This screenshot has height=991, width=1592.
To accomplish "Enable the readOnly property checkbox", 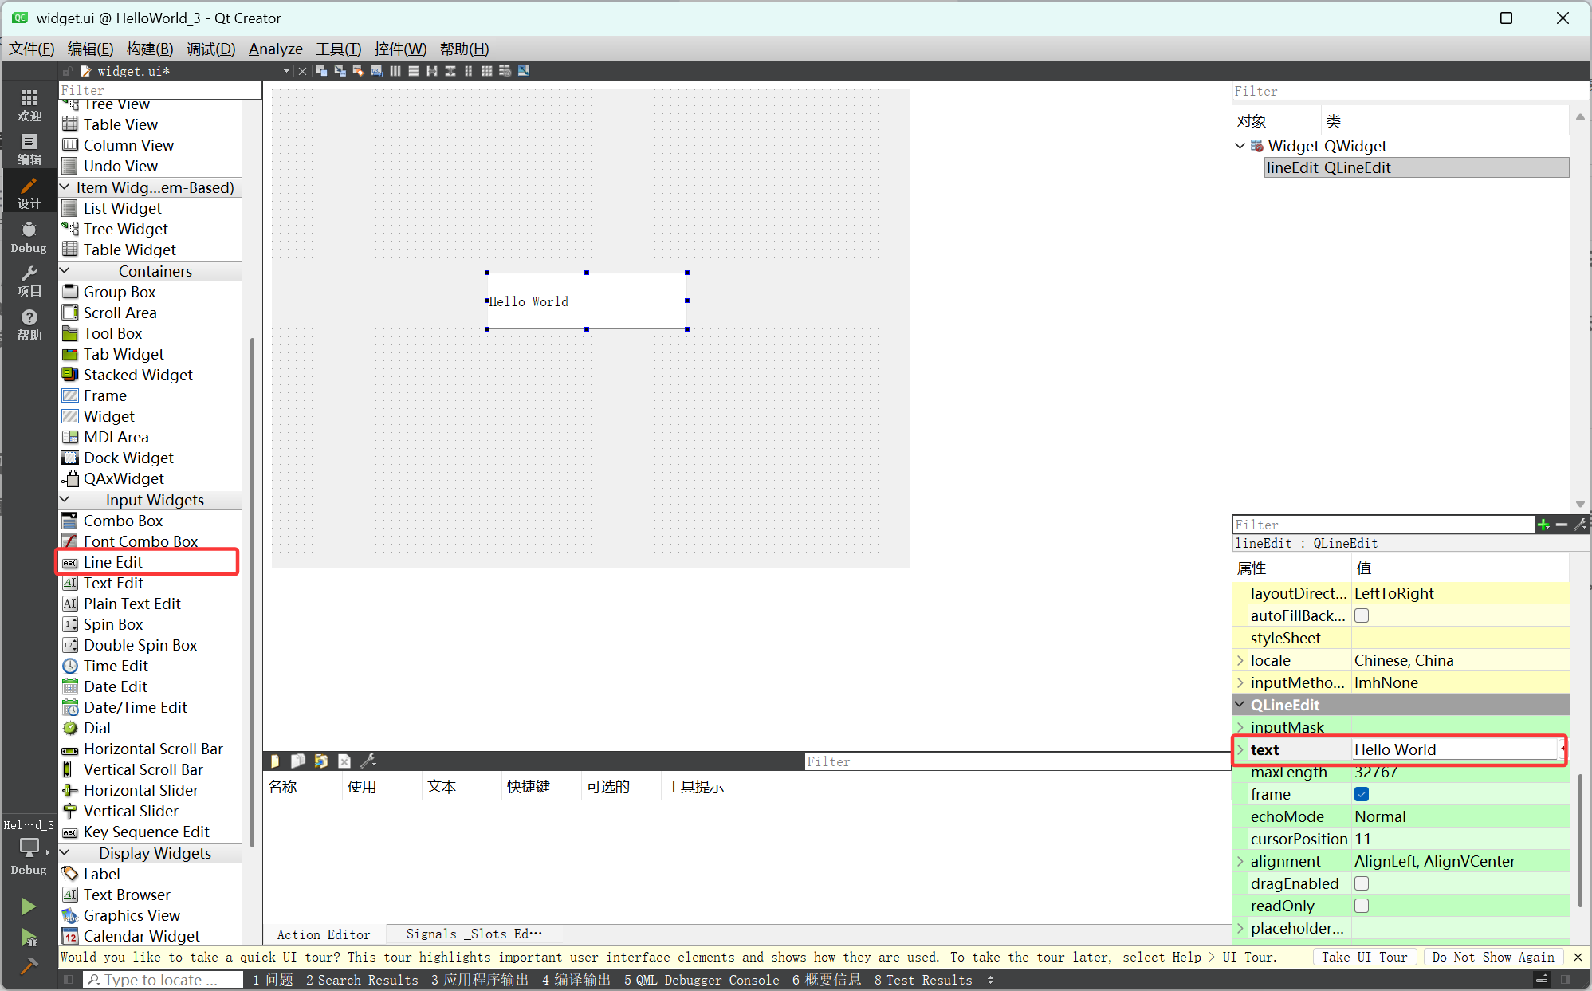I will tap(1362, 906).
